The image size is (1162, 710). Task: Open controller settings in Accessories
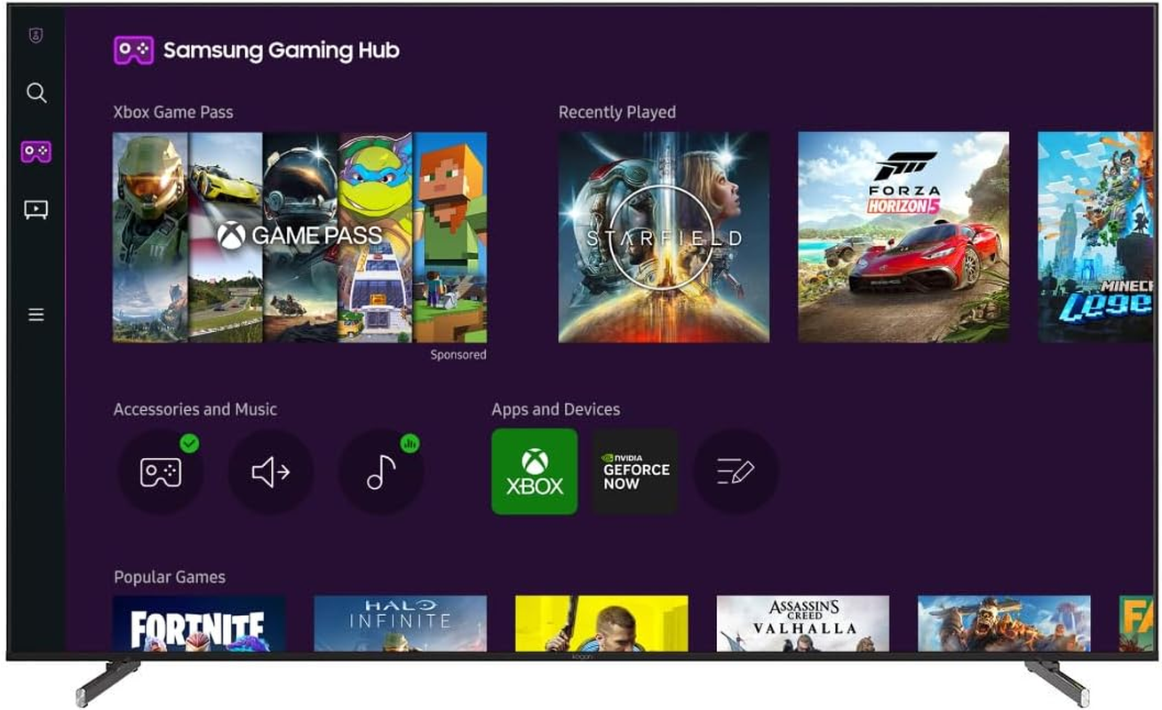(160, 471)
